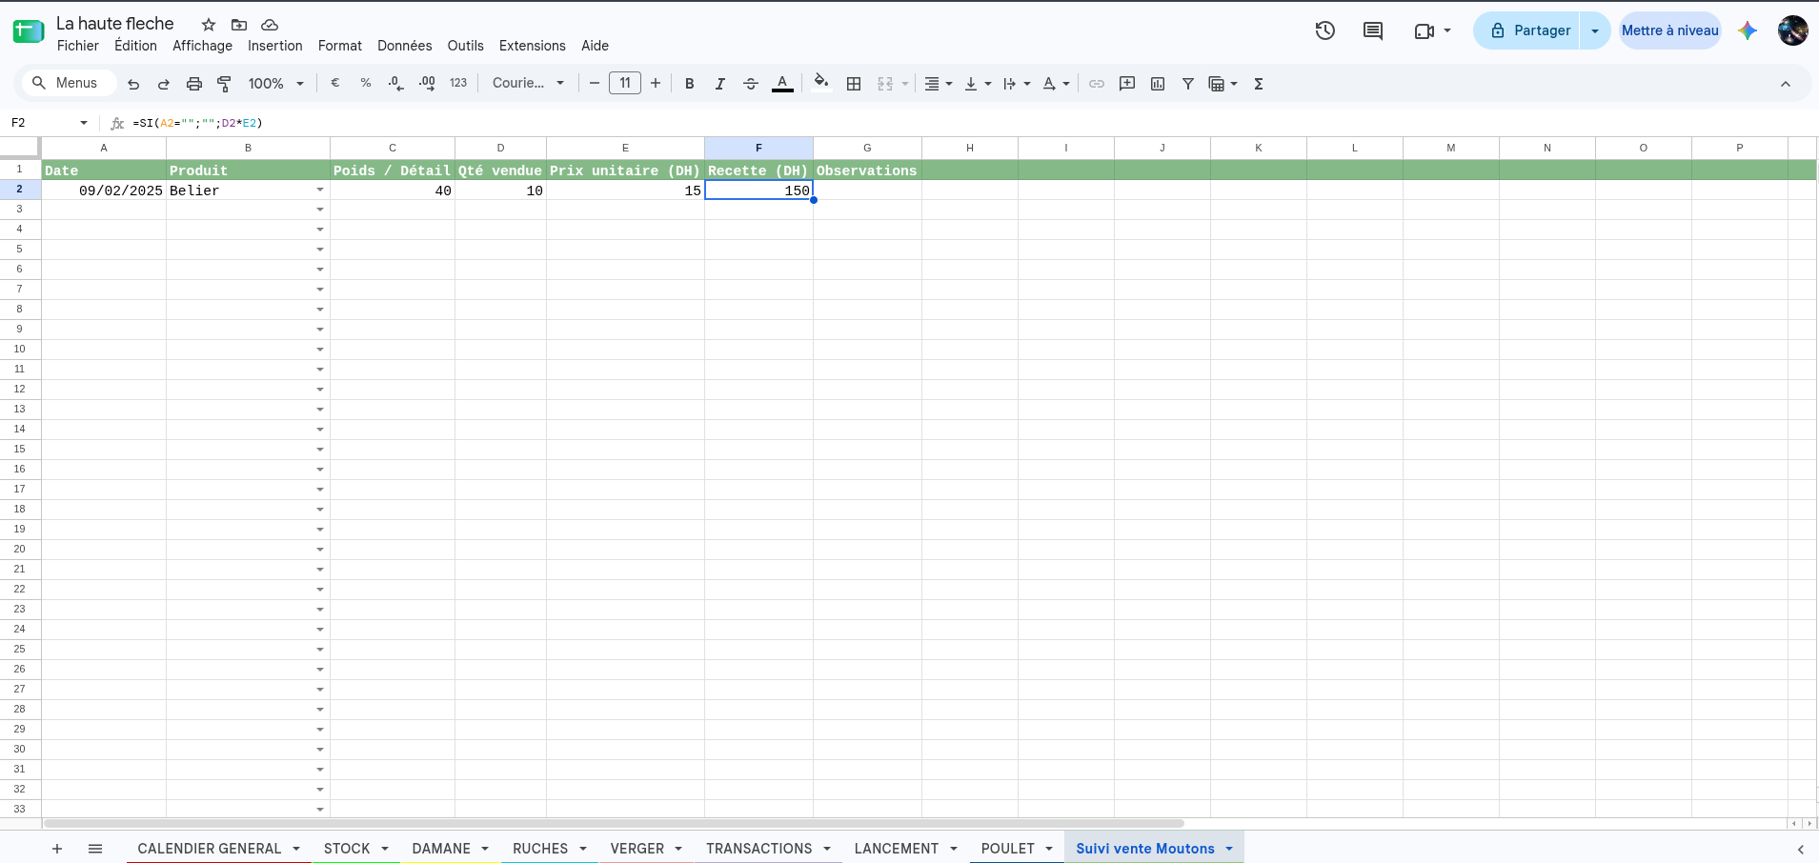Open the Données menu
The image size is (1819, 863).
coord(405,46)
